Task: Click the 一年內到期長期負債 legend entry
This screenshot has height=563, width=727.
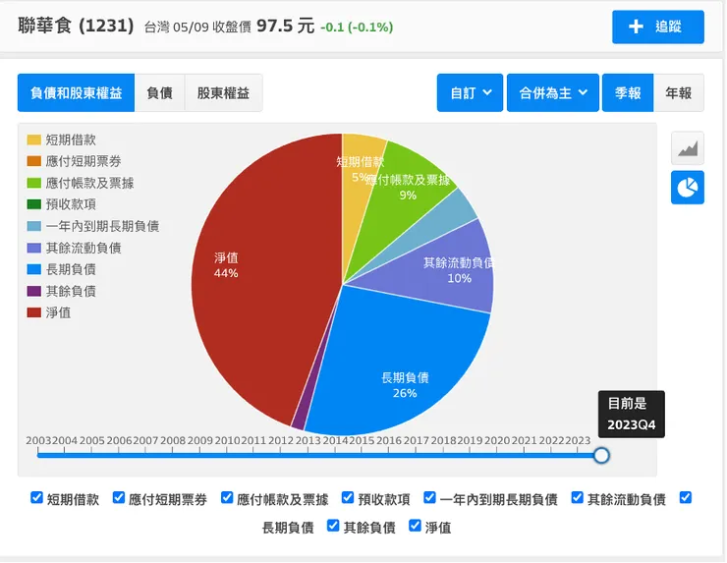Action: click(93, 226)
